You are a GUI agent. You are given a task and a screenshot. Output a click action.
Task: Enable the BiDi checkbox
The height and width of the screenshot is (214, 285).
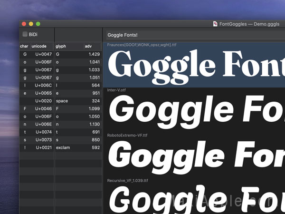coord(25,34)
